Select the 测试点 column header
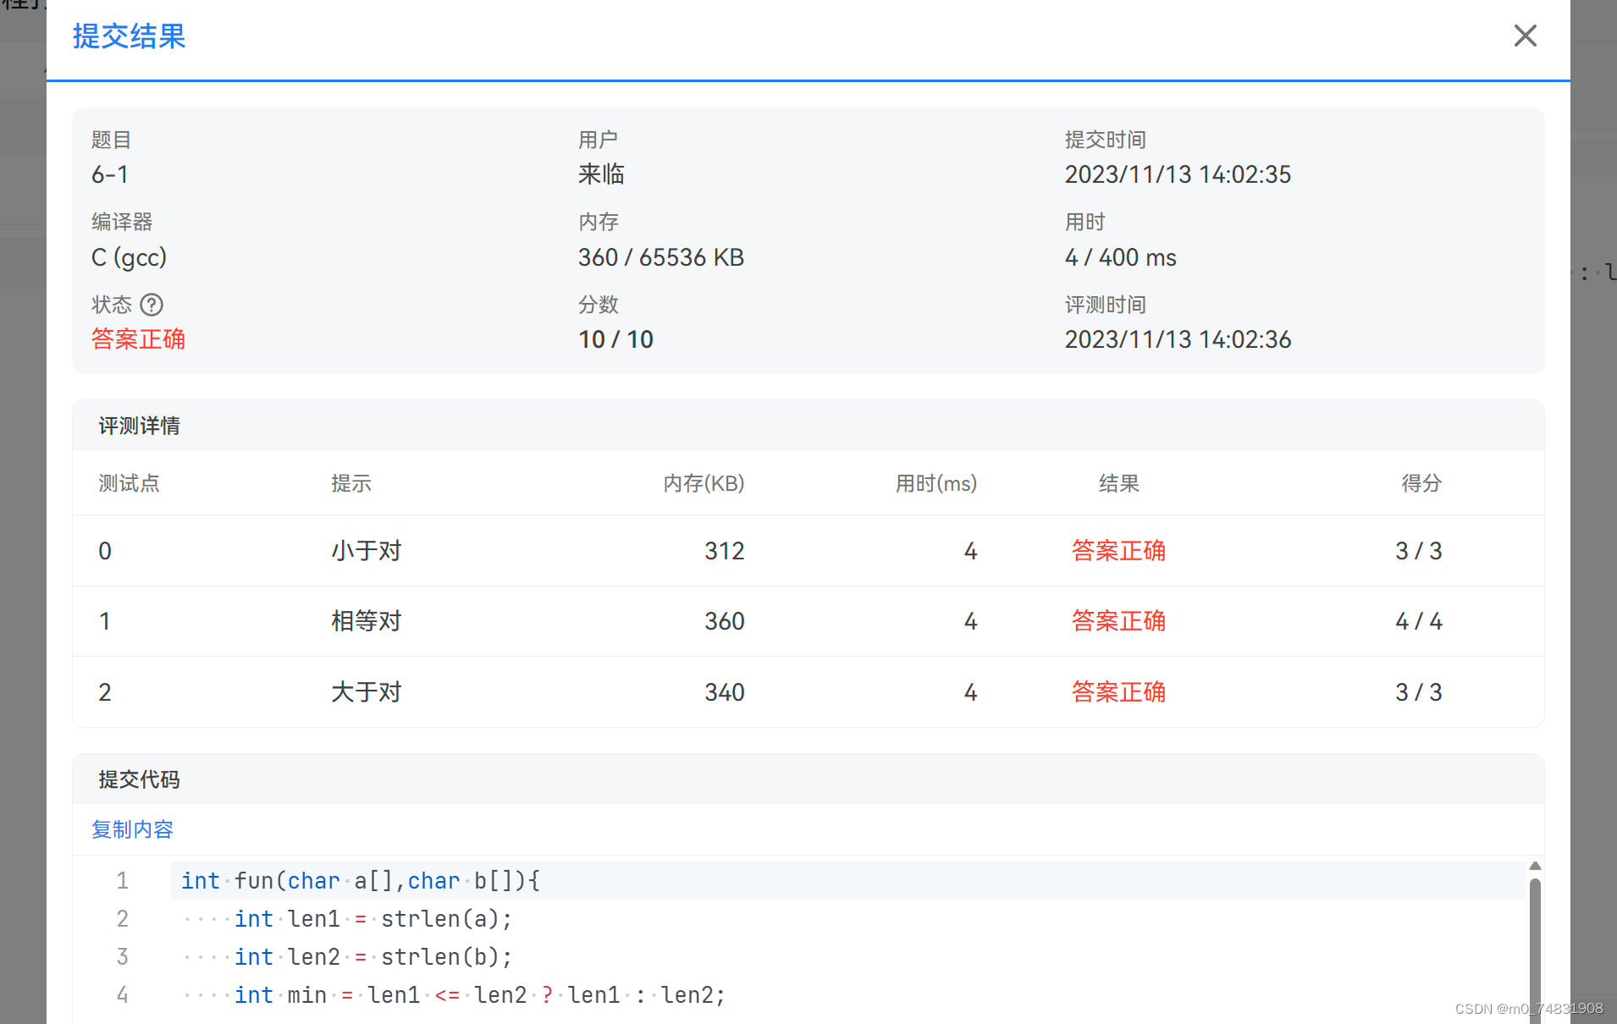The height and width of the screenshot is (1024, 1617). point(129,483)
